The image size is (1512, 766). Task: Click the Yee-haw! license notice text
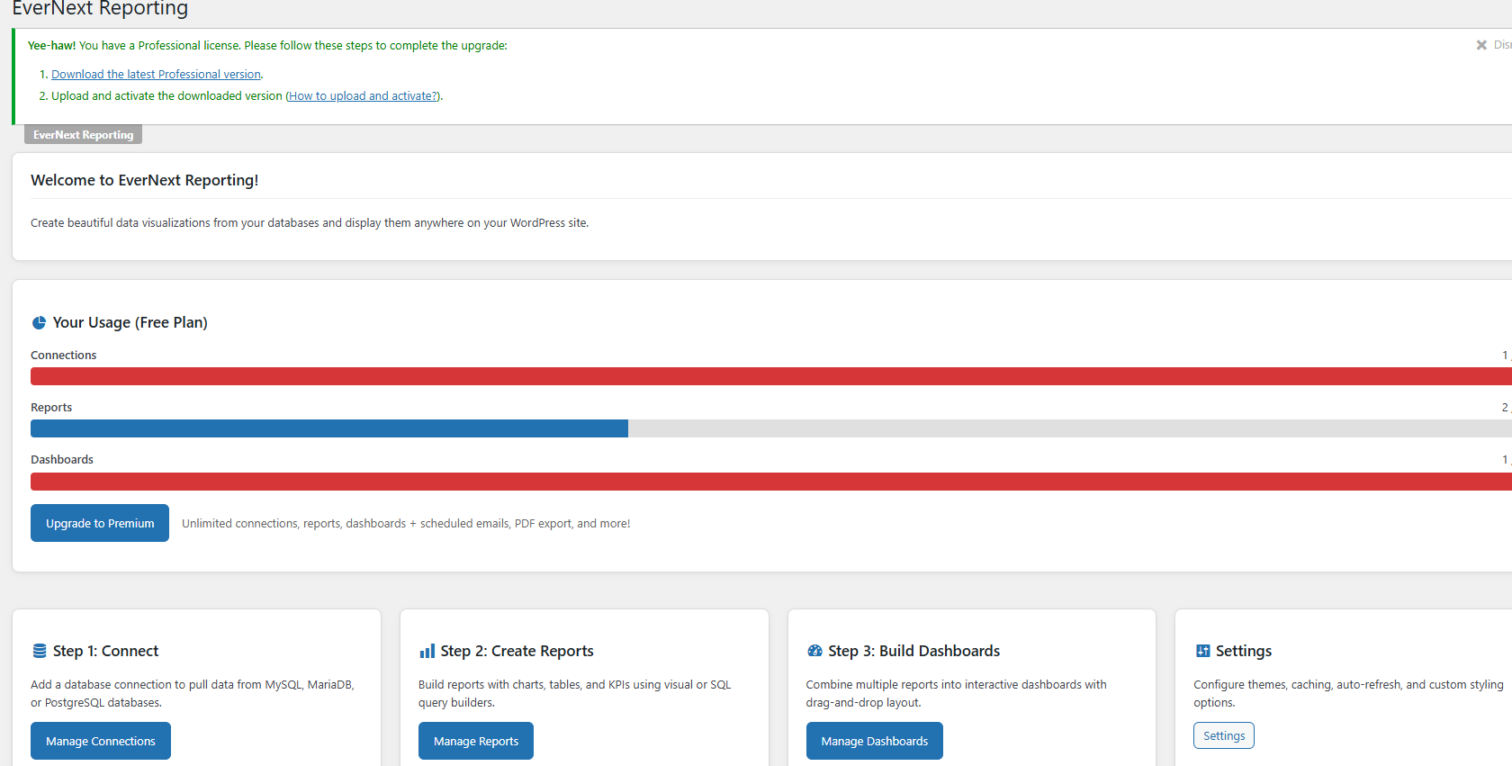coord(267,46)
